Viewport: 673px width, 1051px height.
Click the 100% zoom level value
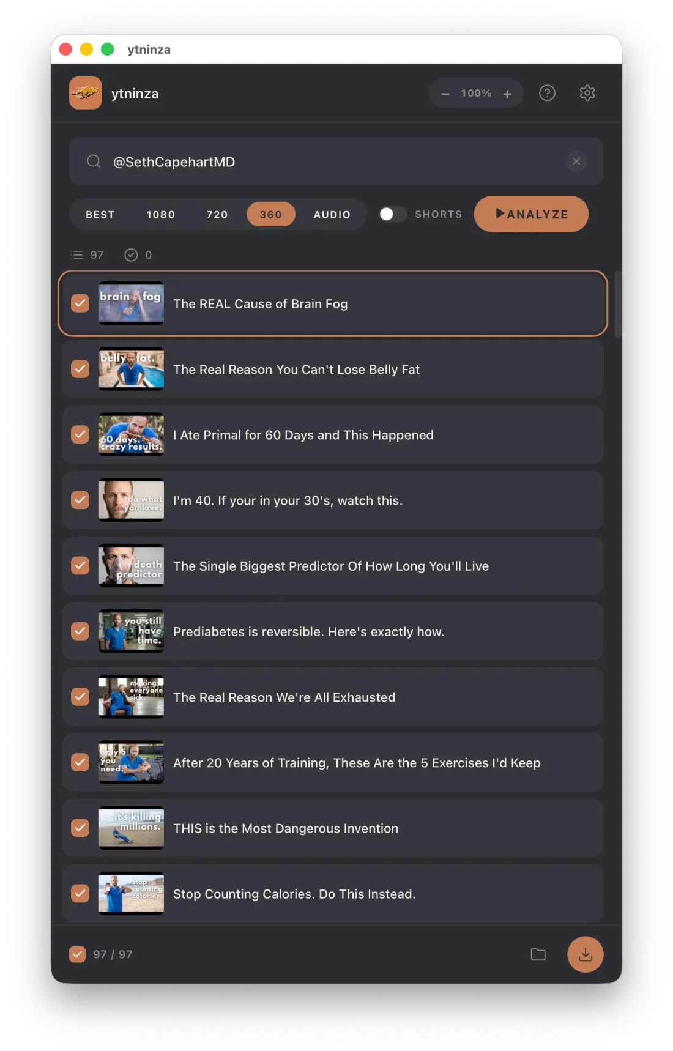476,93
